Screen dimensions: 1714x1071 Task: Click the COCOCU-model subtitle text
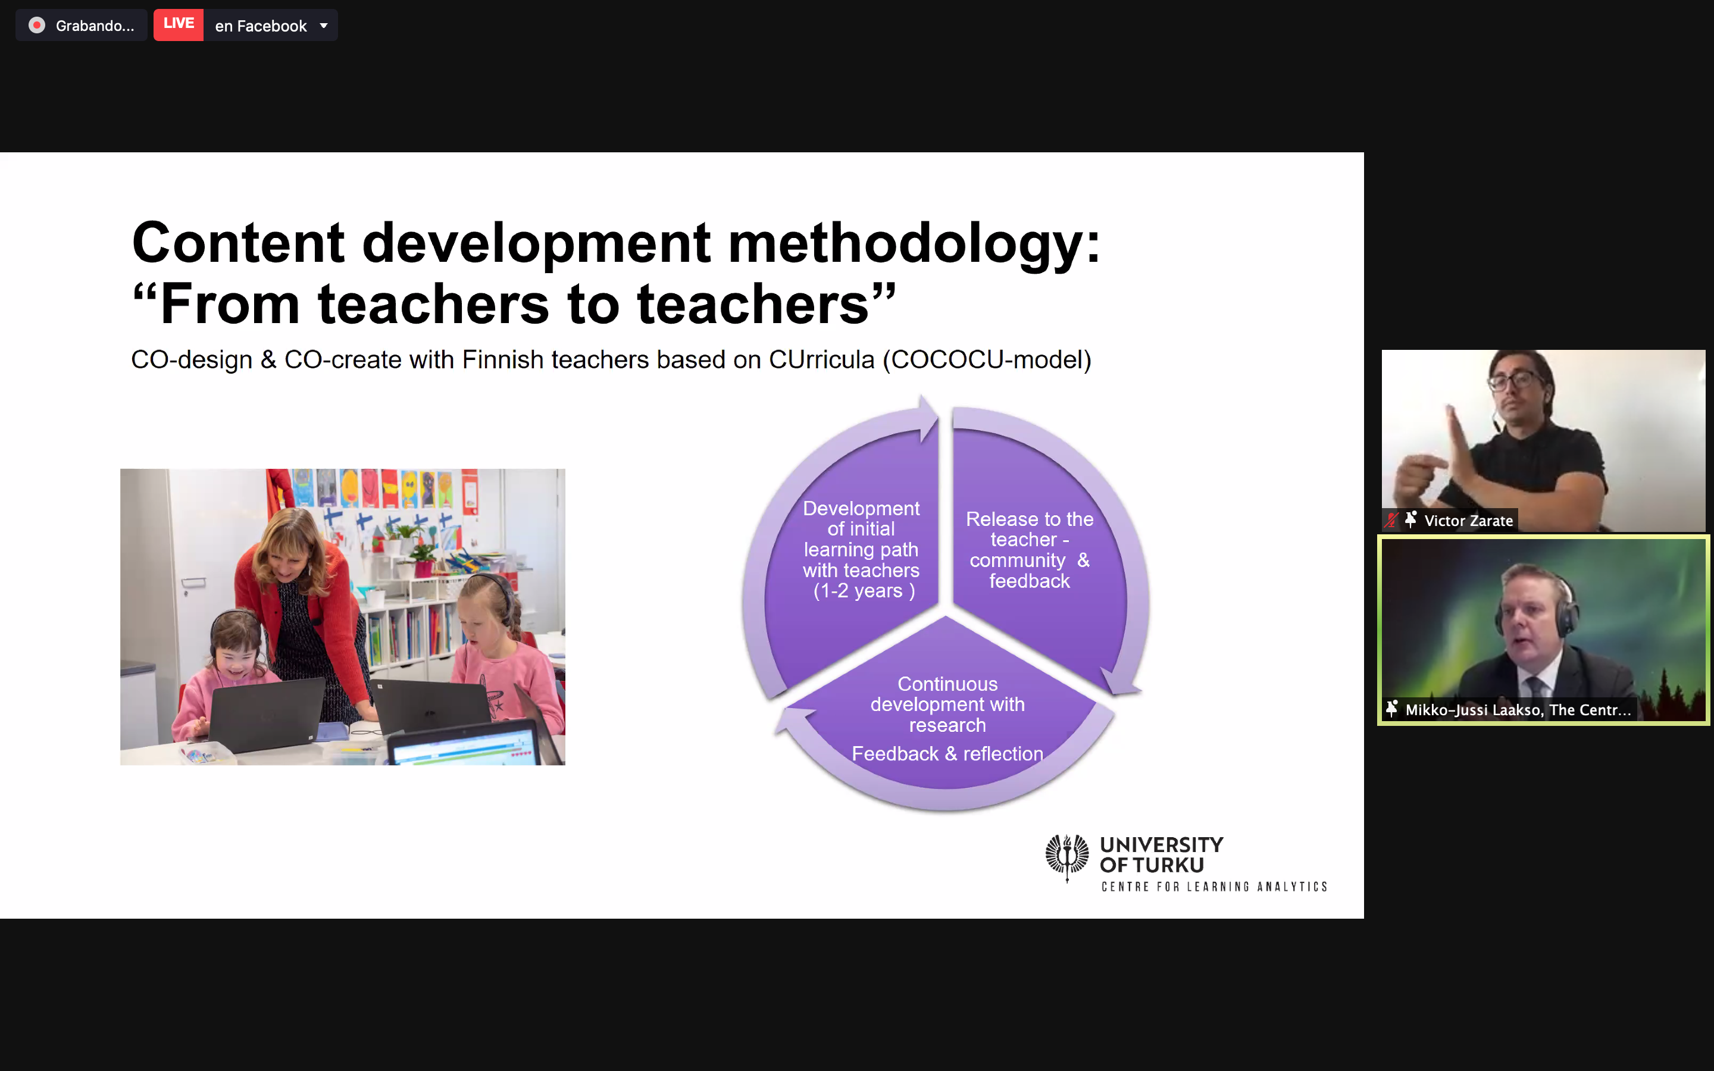click(611, 360)
